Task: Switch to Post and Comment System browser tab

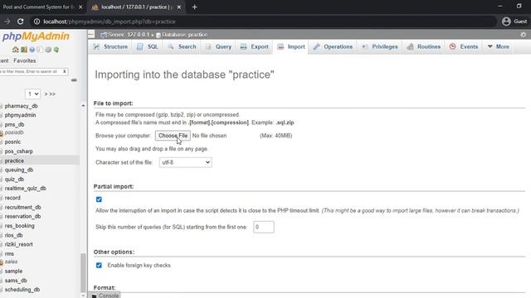Action: point(39,7)
